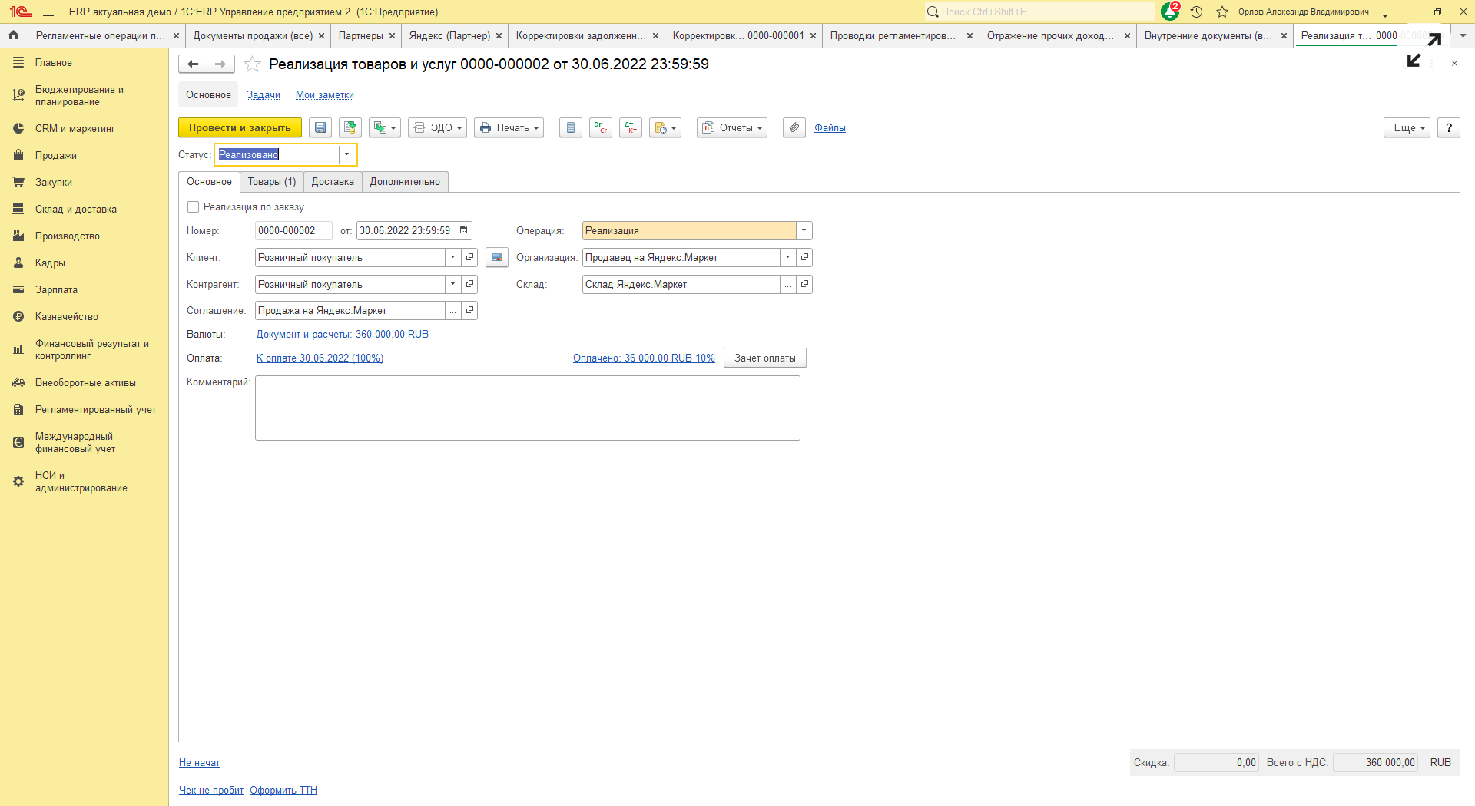
Task: Click into the Комментарий text field
Action: coord(527,408)
